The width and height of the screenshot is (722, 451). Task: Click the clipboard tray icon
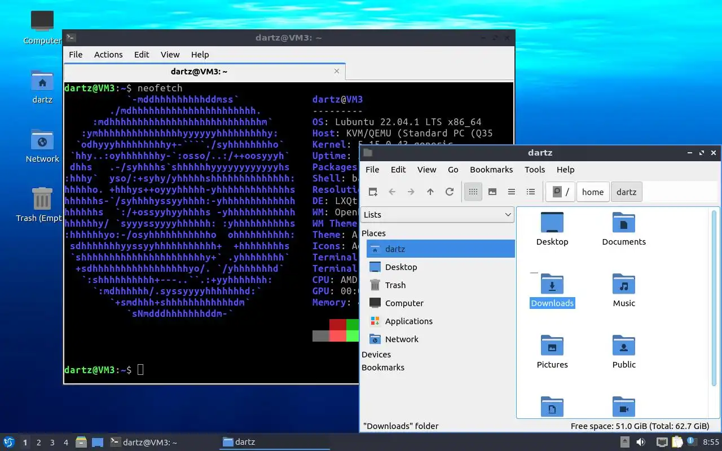pyautogui.click(x=677, y=442)
